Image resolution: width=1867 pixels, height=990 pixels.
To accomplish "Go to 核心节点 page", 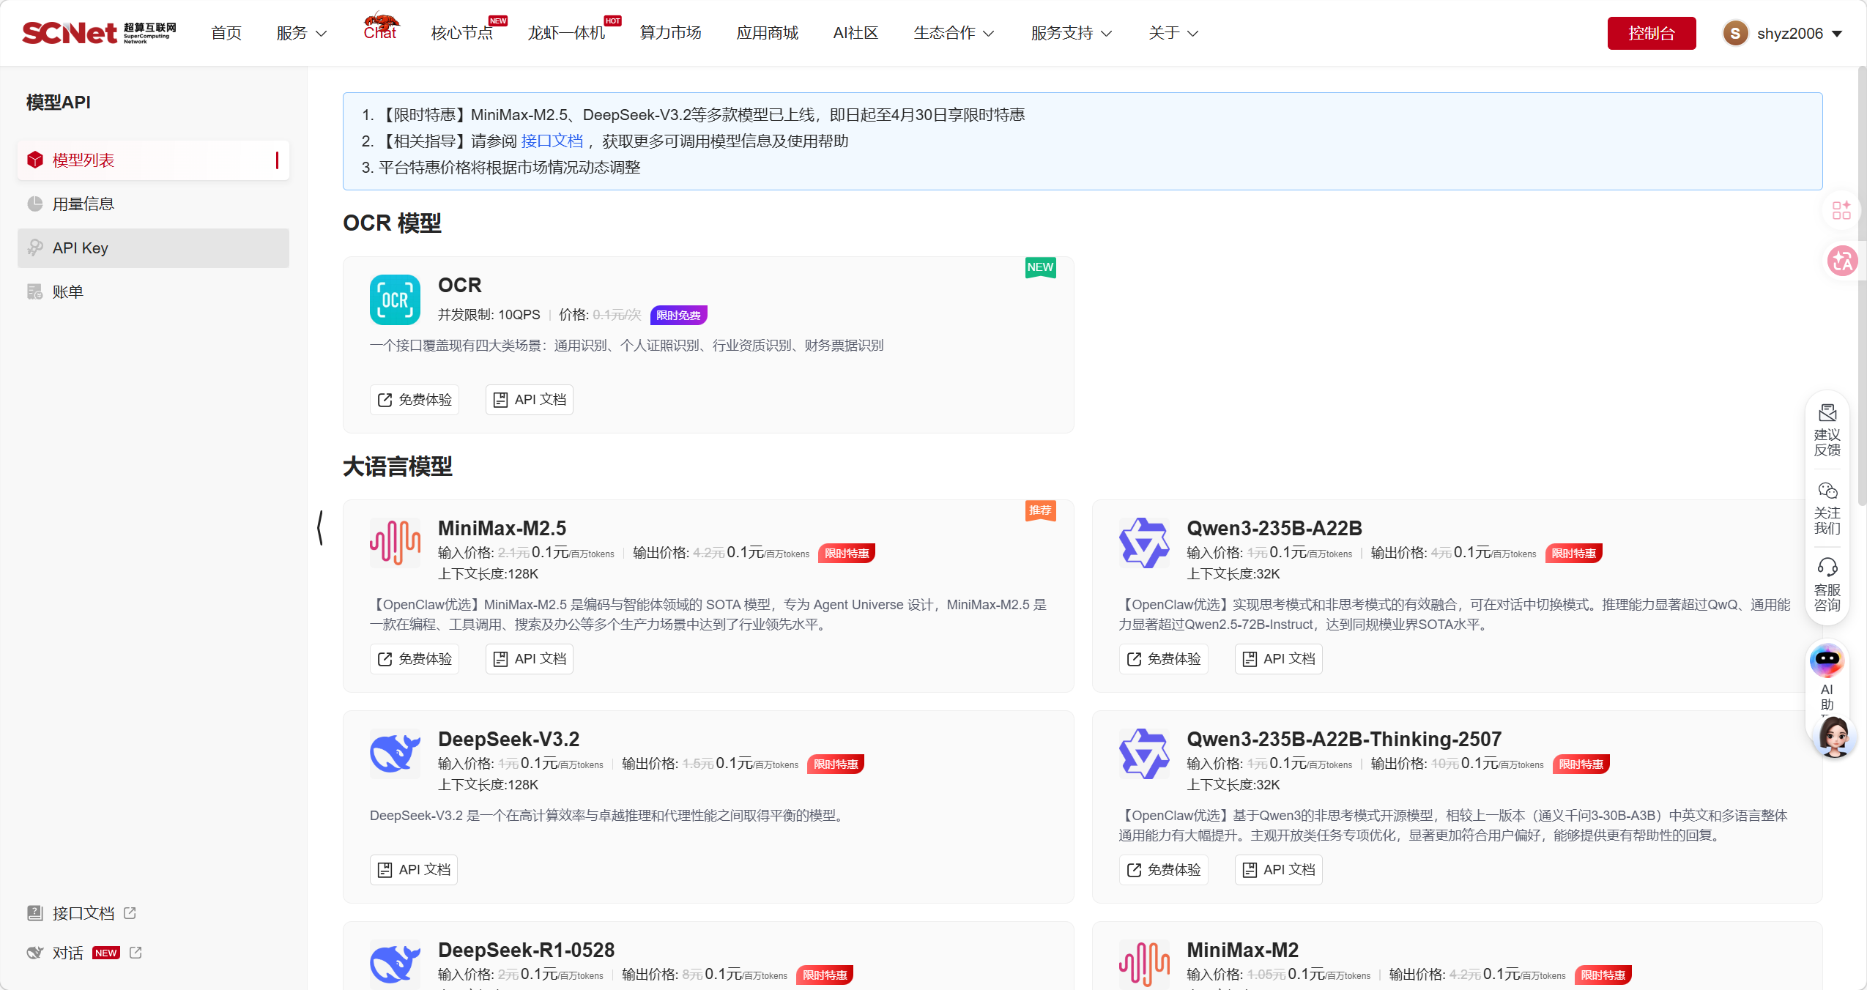I will (462, 33).
